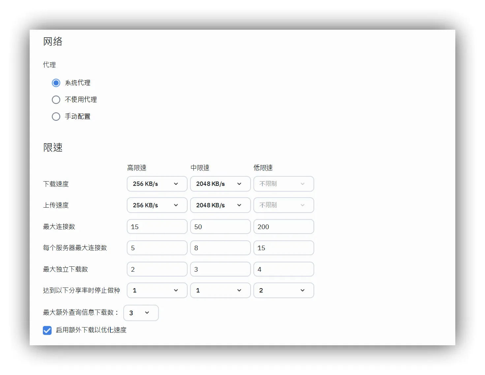The height and width of the screenshot is (375, 485).
Task: Select the 系统代理 radio option
Action: pyautogui.click(x=56, y=83)
